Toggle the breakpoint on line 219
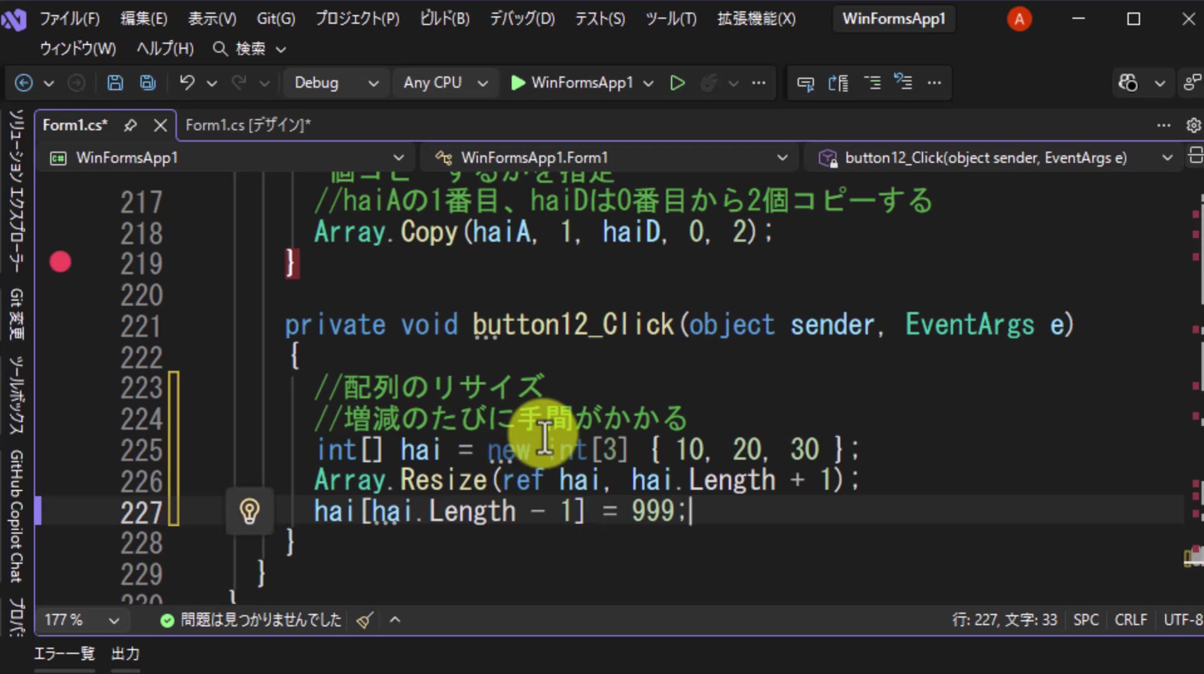Image resolution: width=1204 pixels, height=674 pixels. [60, 262]
